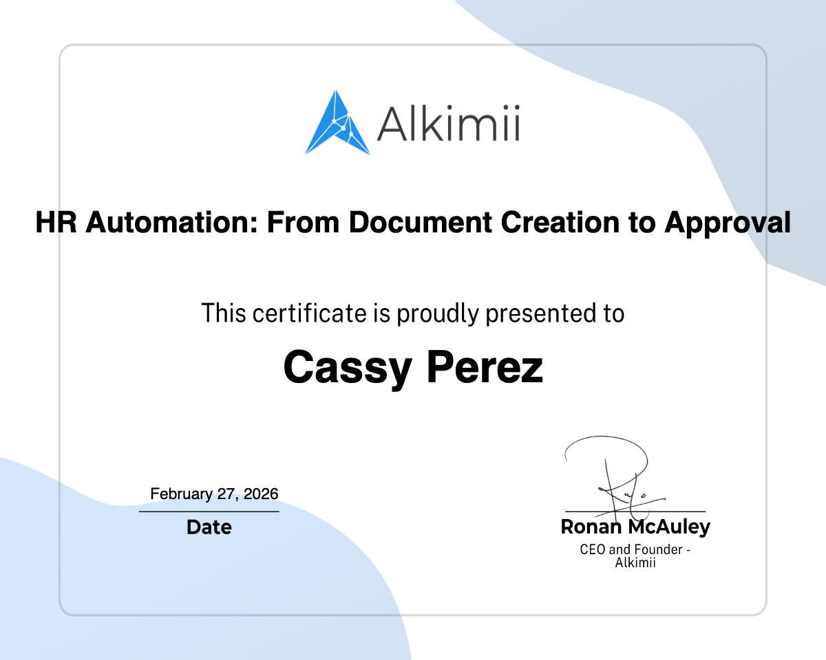Select the presentation line of text
This screenshot has height=660, width=826.
[x=413, y=313]
